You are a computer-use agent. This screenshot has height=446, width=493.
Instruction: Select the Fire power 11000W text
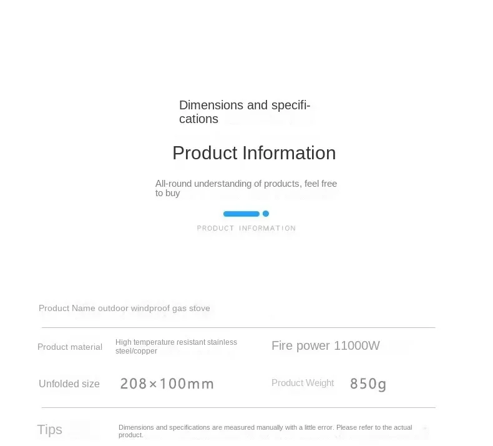tap(326, 345)
